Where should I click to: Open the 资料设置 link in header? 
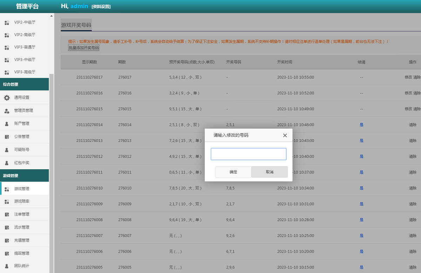pos(101,7)
